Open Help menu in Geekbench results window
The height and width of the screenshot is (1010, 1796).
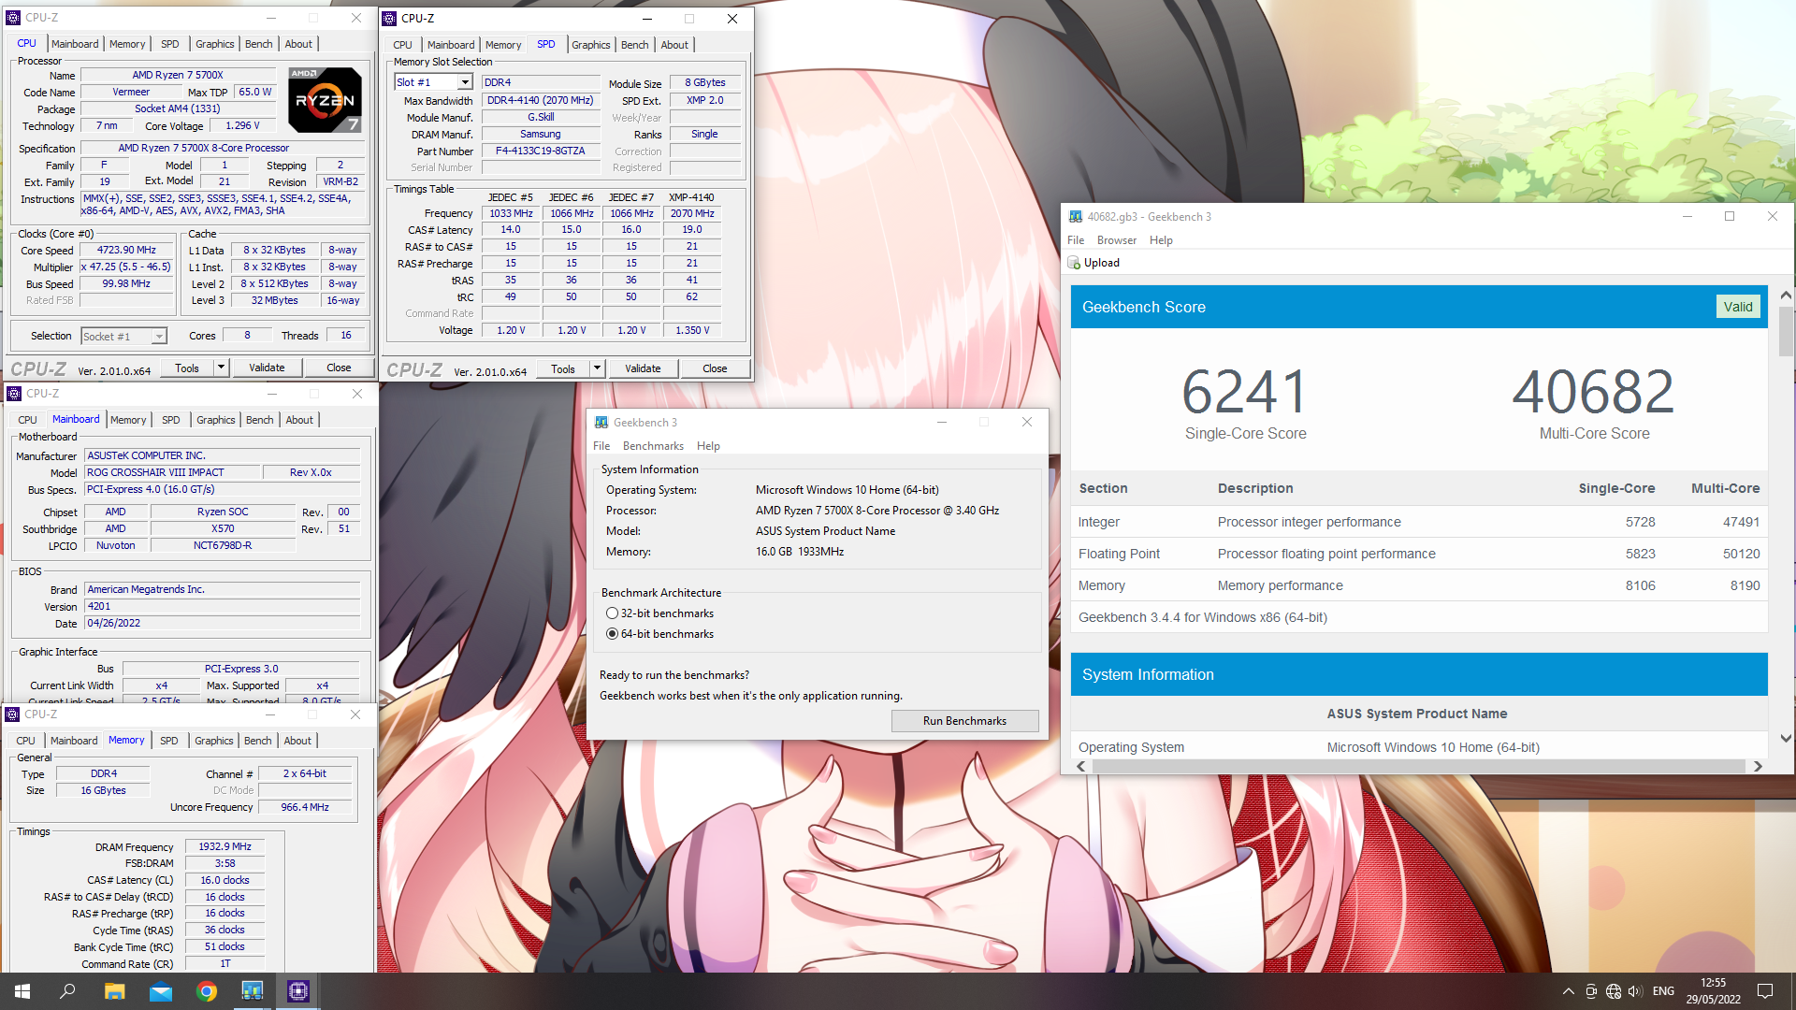click(x=1161, y=240)
